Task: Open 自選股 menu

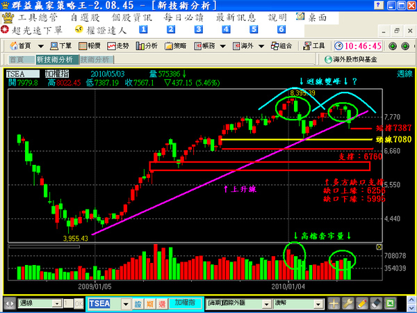Action: (x=85, y=18)
